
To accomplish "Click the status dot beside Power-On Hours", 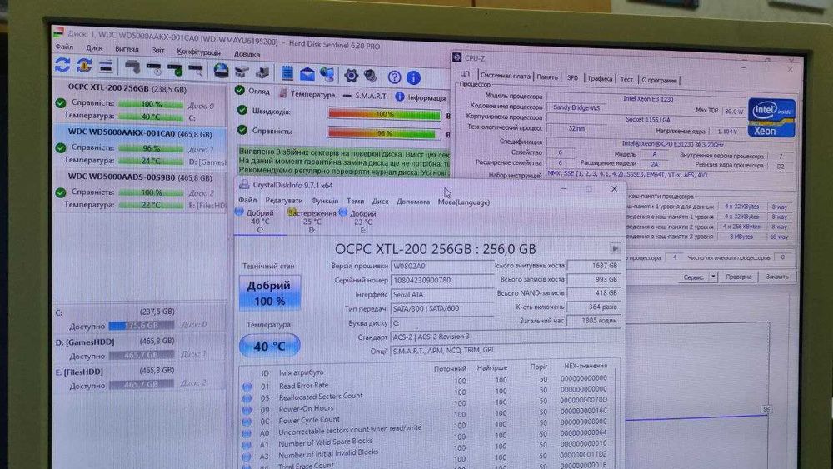I will [x=247, y=410].
